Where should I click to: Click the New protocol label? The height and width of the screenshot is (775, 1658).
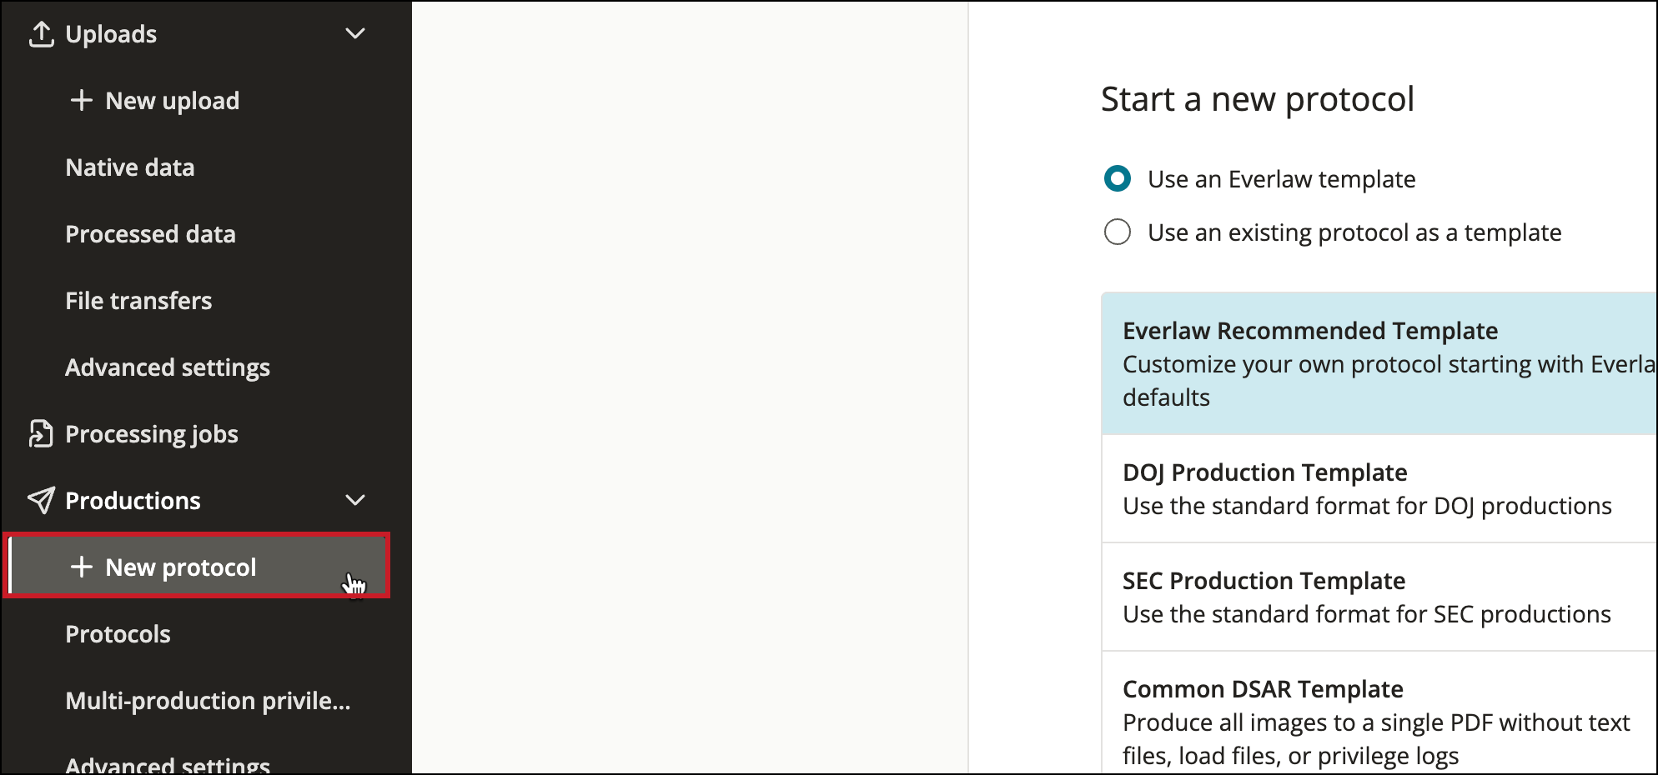[x=181, y=567]
